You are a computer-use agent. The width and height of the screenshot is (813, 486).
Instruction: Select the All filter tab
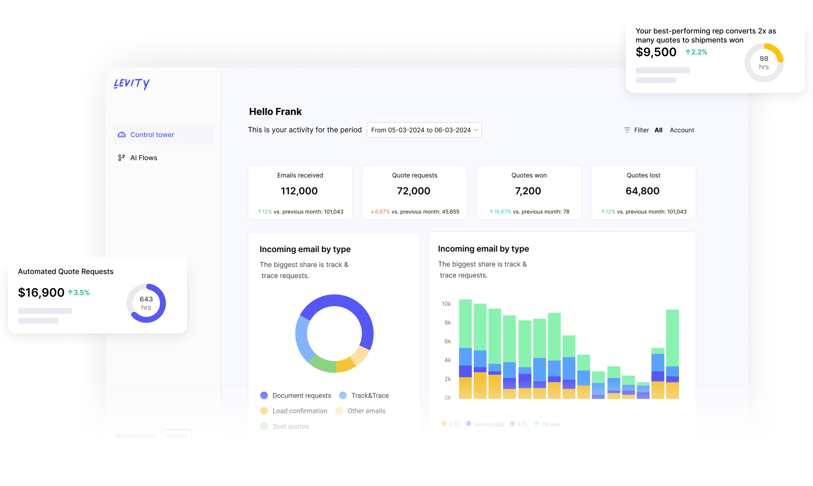658,130
